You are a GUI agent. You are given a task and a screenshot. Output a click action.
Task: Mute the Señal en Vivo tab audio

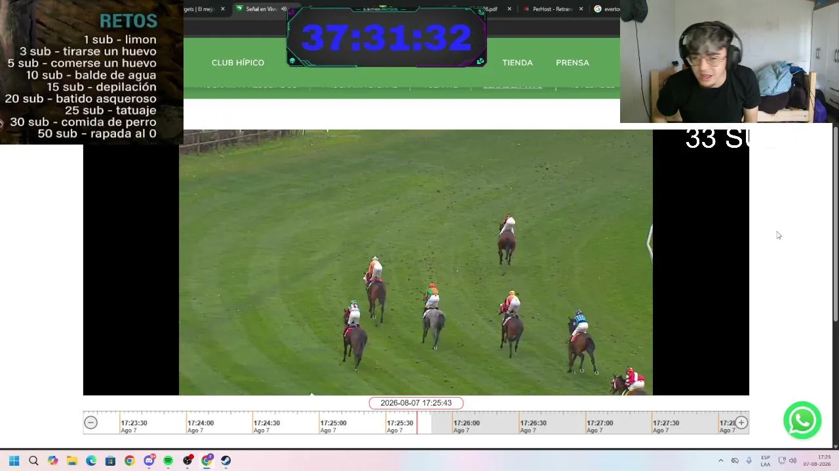click(284, 9)
